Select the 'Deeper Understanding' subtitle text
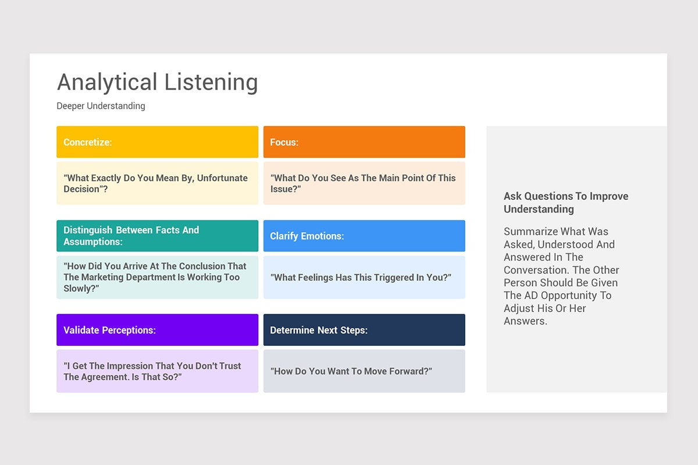The image size is (698, 465). (x=101, y=106)
